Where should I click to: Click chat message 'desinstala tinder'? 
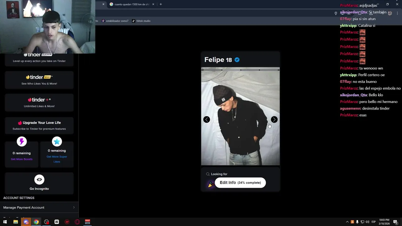pyautogui.click(x=376, y=108)
